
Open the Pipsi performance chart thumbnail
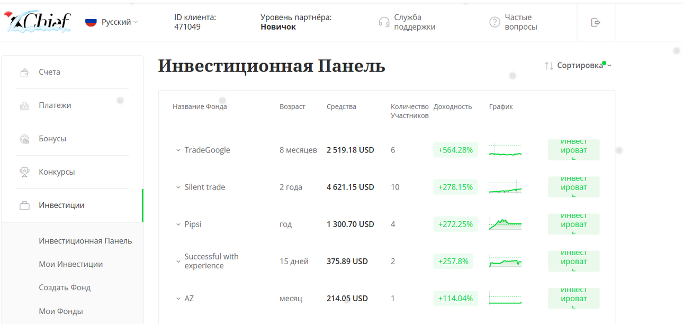click(x=505, y=224)
